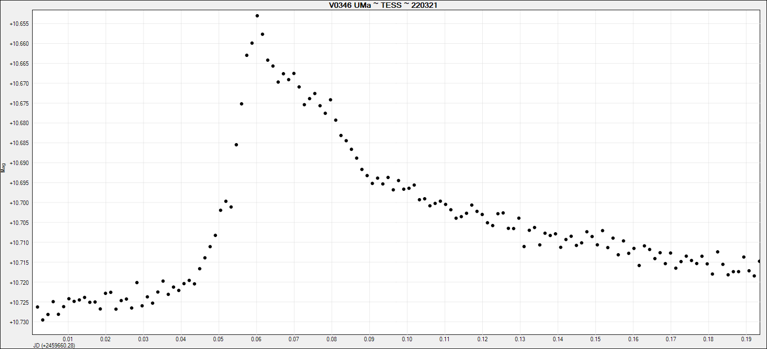Image resolution: width=767 pixels, height=349 pixels.
Task: Select the +10.670 y-axis tick label
Action: (x=19, y=84)
